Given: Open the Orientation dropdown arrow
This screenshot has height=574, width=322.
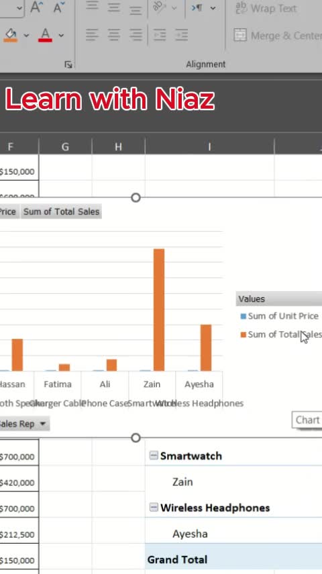Looking at the screenshot, I should point(174,7).
